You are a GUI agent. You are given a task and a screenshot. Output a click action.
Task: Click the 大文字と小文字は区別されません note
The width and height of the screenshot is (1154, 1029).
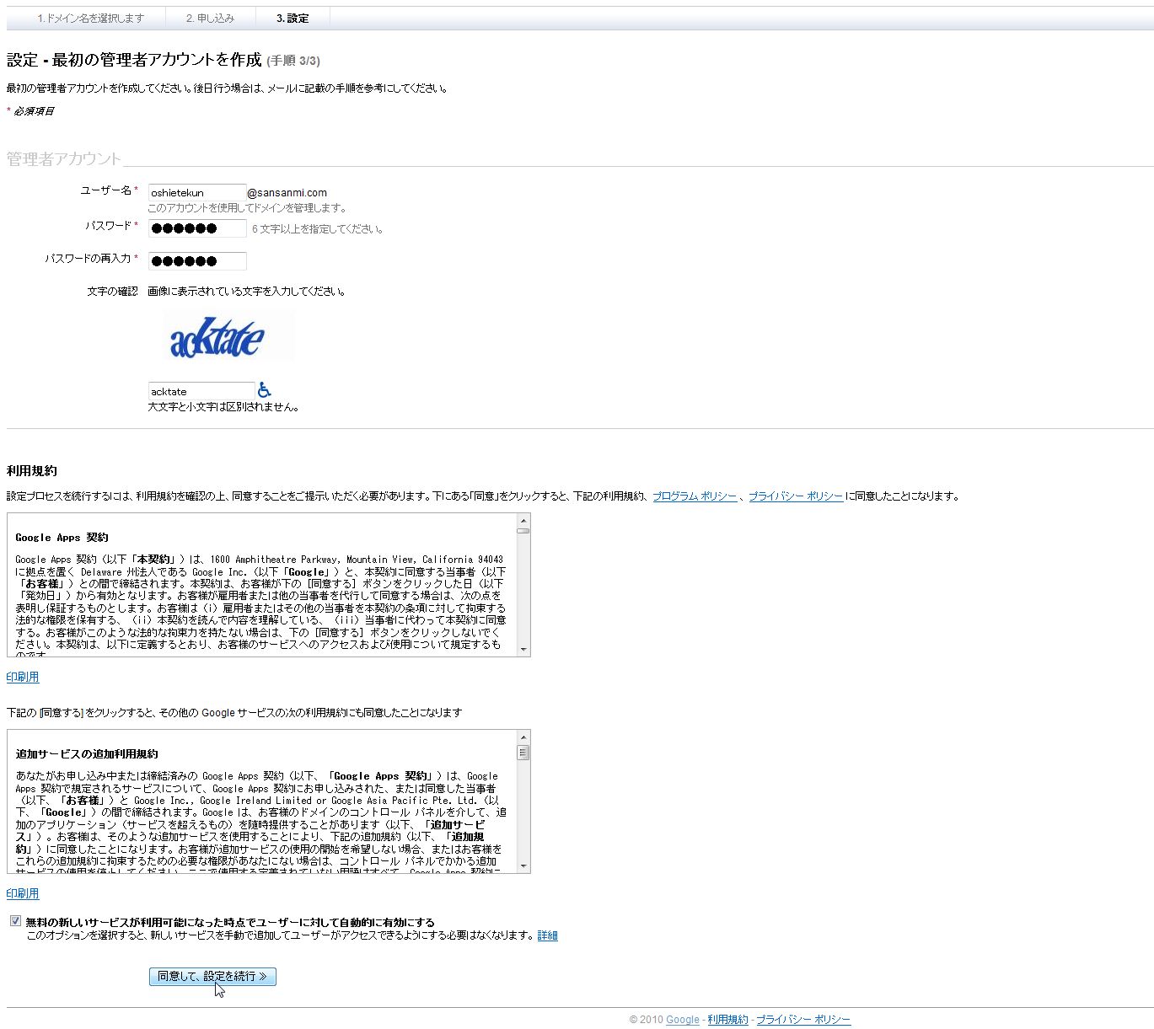pyautogui.click(x=223, y=407)
